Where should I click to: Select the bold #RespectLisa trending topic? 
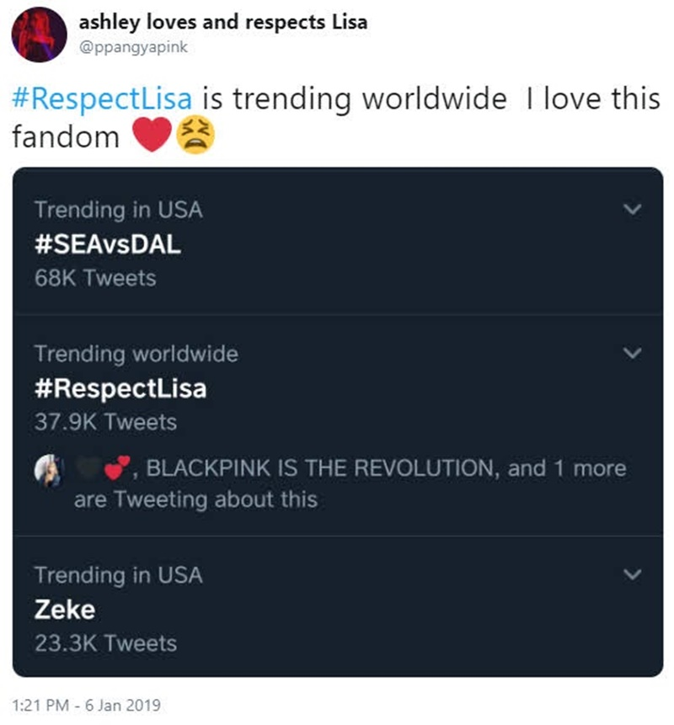(x=120, y=388)
